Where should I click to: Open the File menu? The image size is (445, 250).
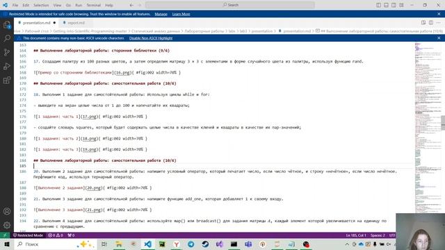point(15,5)
